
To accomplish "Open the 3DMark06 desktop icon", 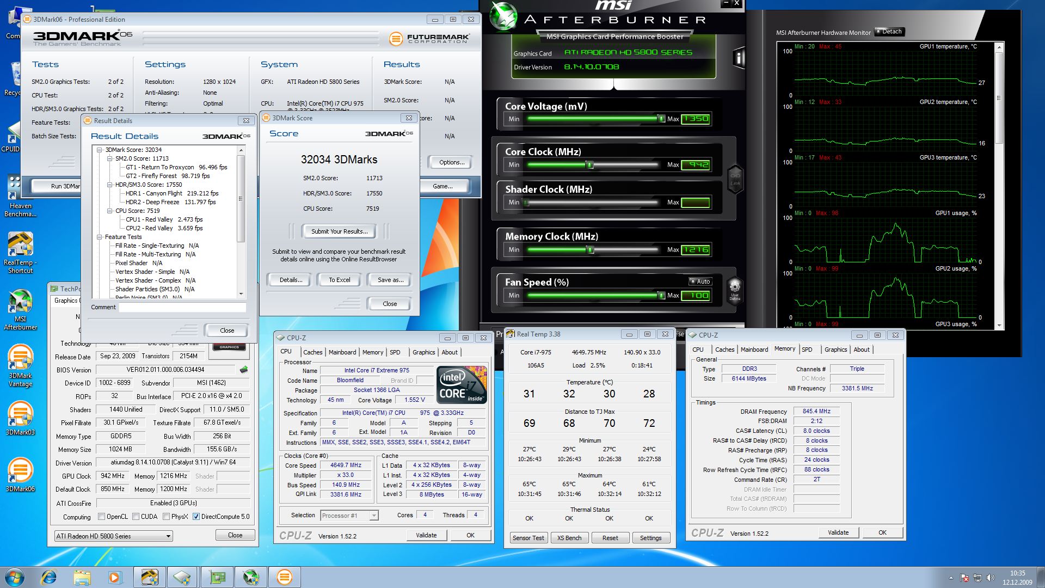I will click(20, 475).
